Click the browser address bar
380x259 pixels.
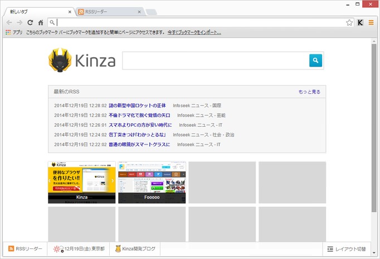tap(201, 23)
